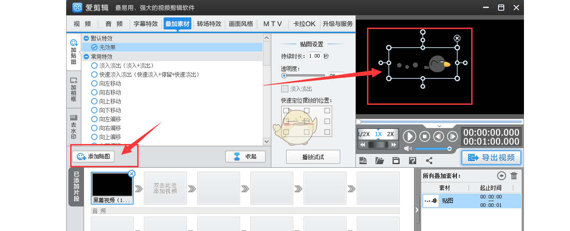
Task: Play the video preview
Action: [x=410, y=136]
